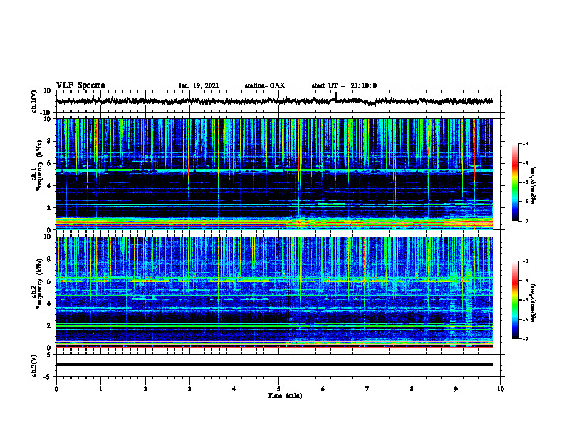Click the "8" kHz tick on ch.2 spectrogram

click(50, 259)
